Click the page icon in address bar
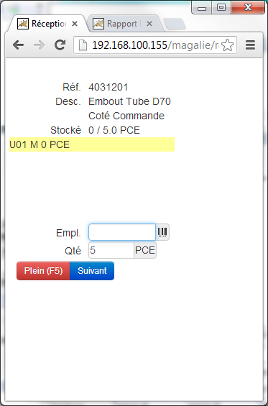 pos(83,45)
